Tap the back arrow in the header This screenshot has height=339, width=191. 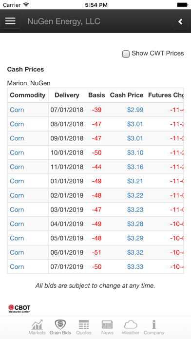[x=180, y=21]
